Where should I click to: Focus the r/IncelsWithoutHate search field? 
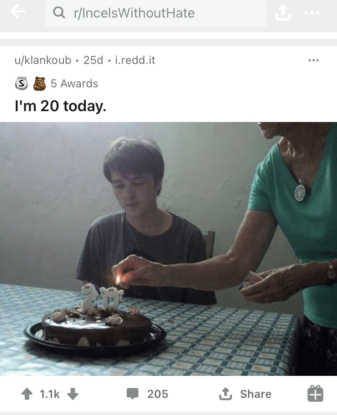click(x=155, y=13)
